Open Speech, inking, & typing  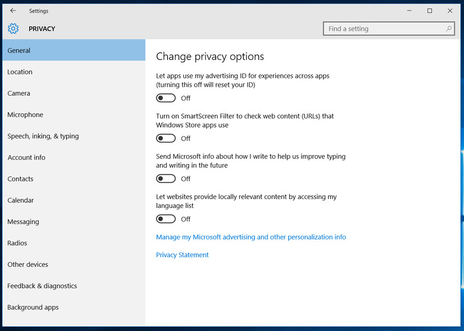coord(74,136)
